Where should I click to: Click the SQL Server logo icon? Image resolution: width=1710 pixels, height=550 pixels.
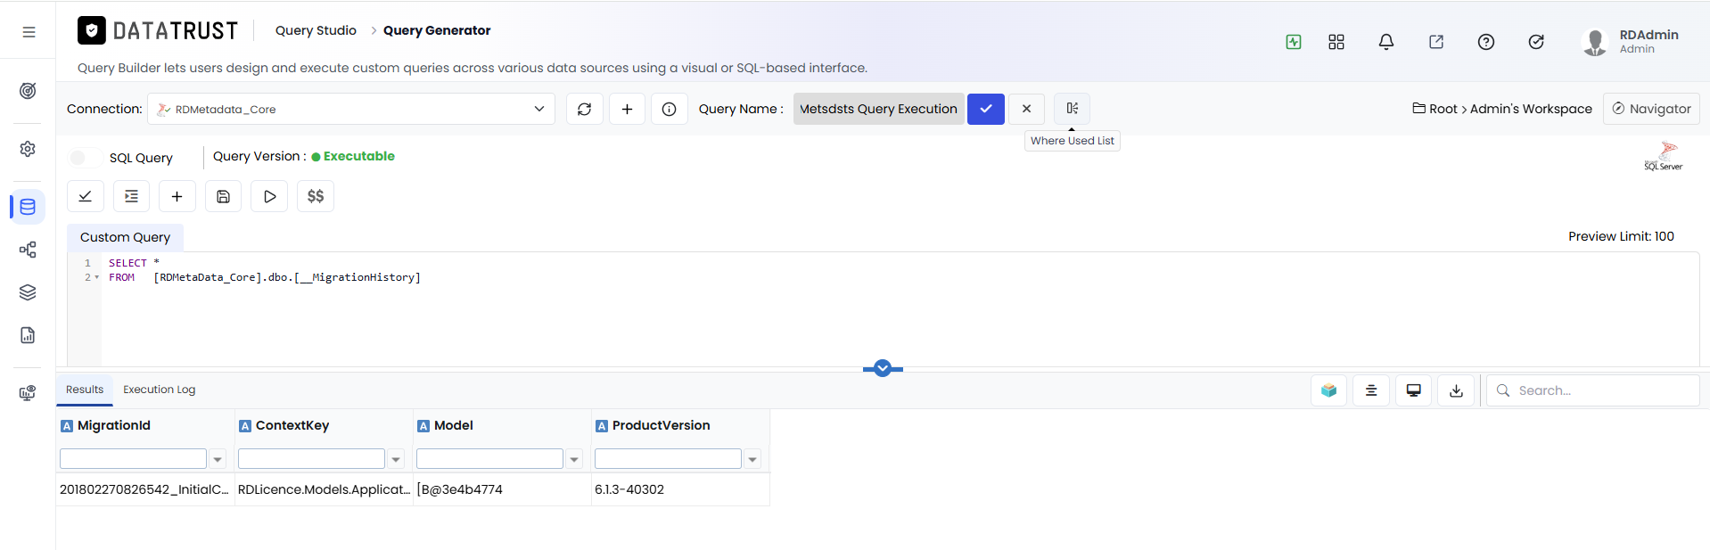pyautogui.click(x=1664, y=156)
